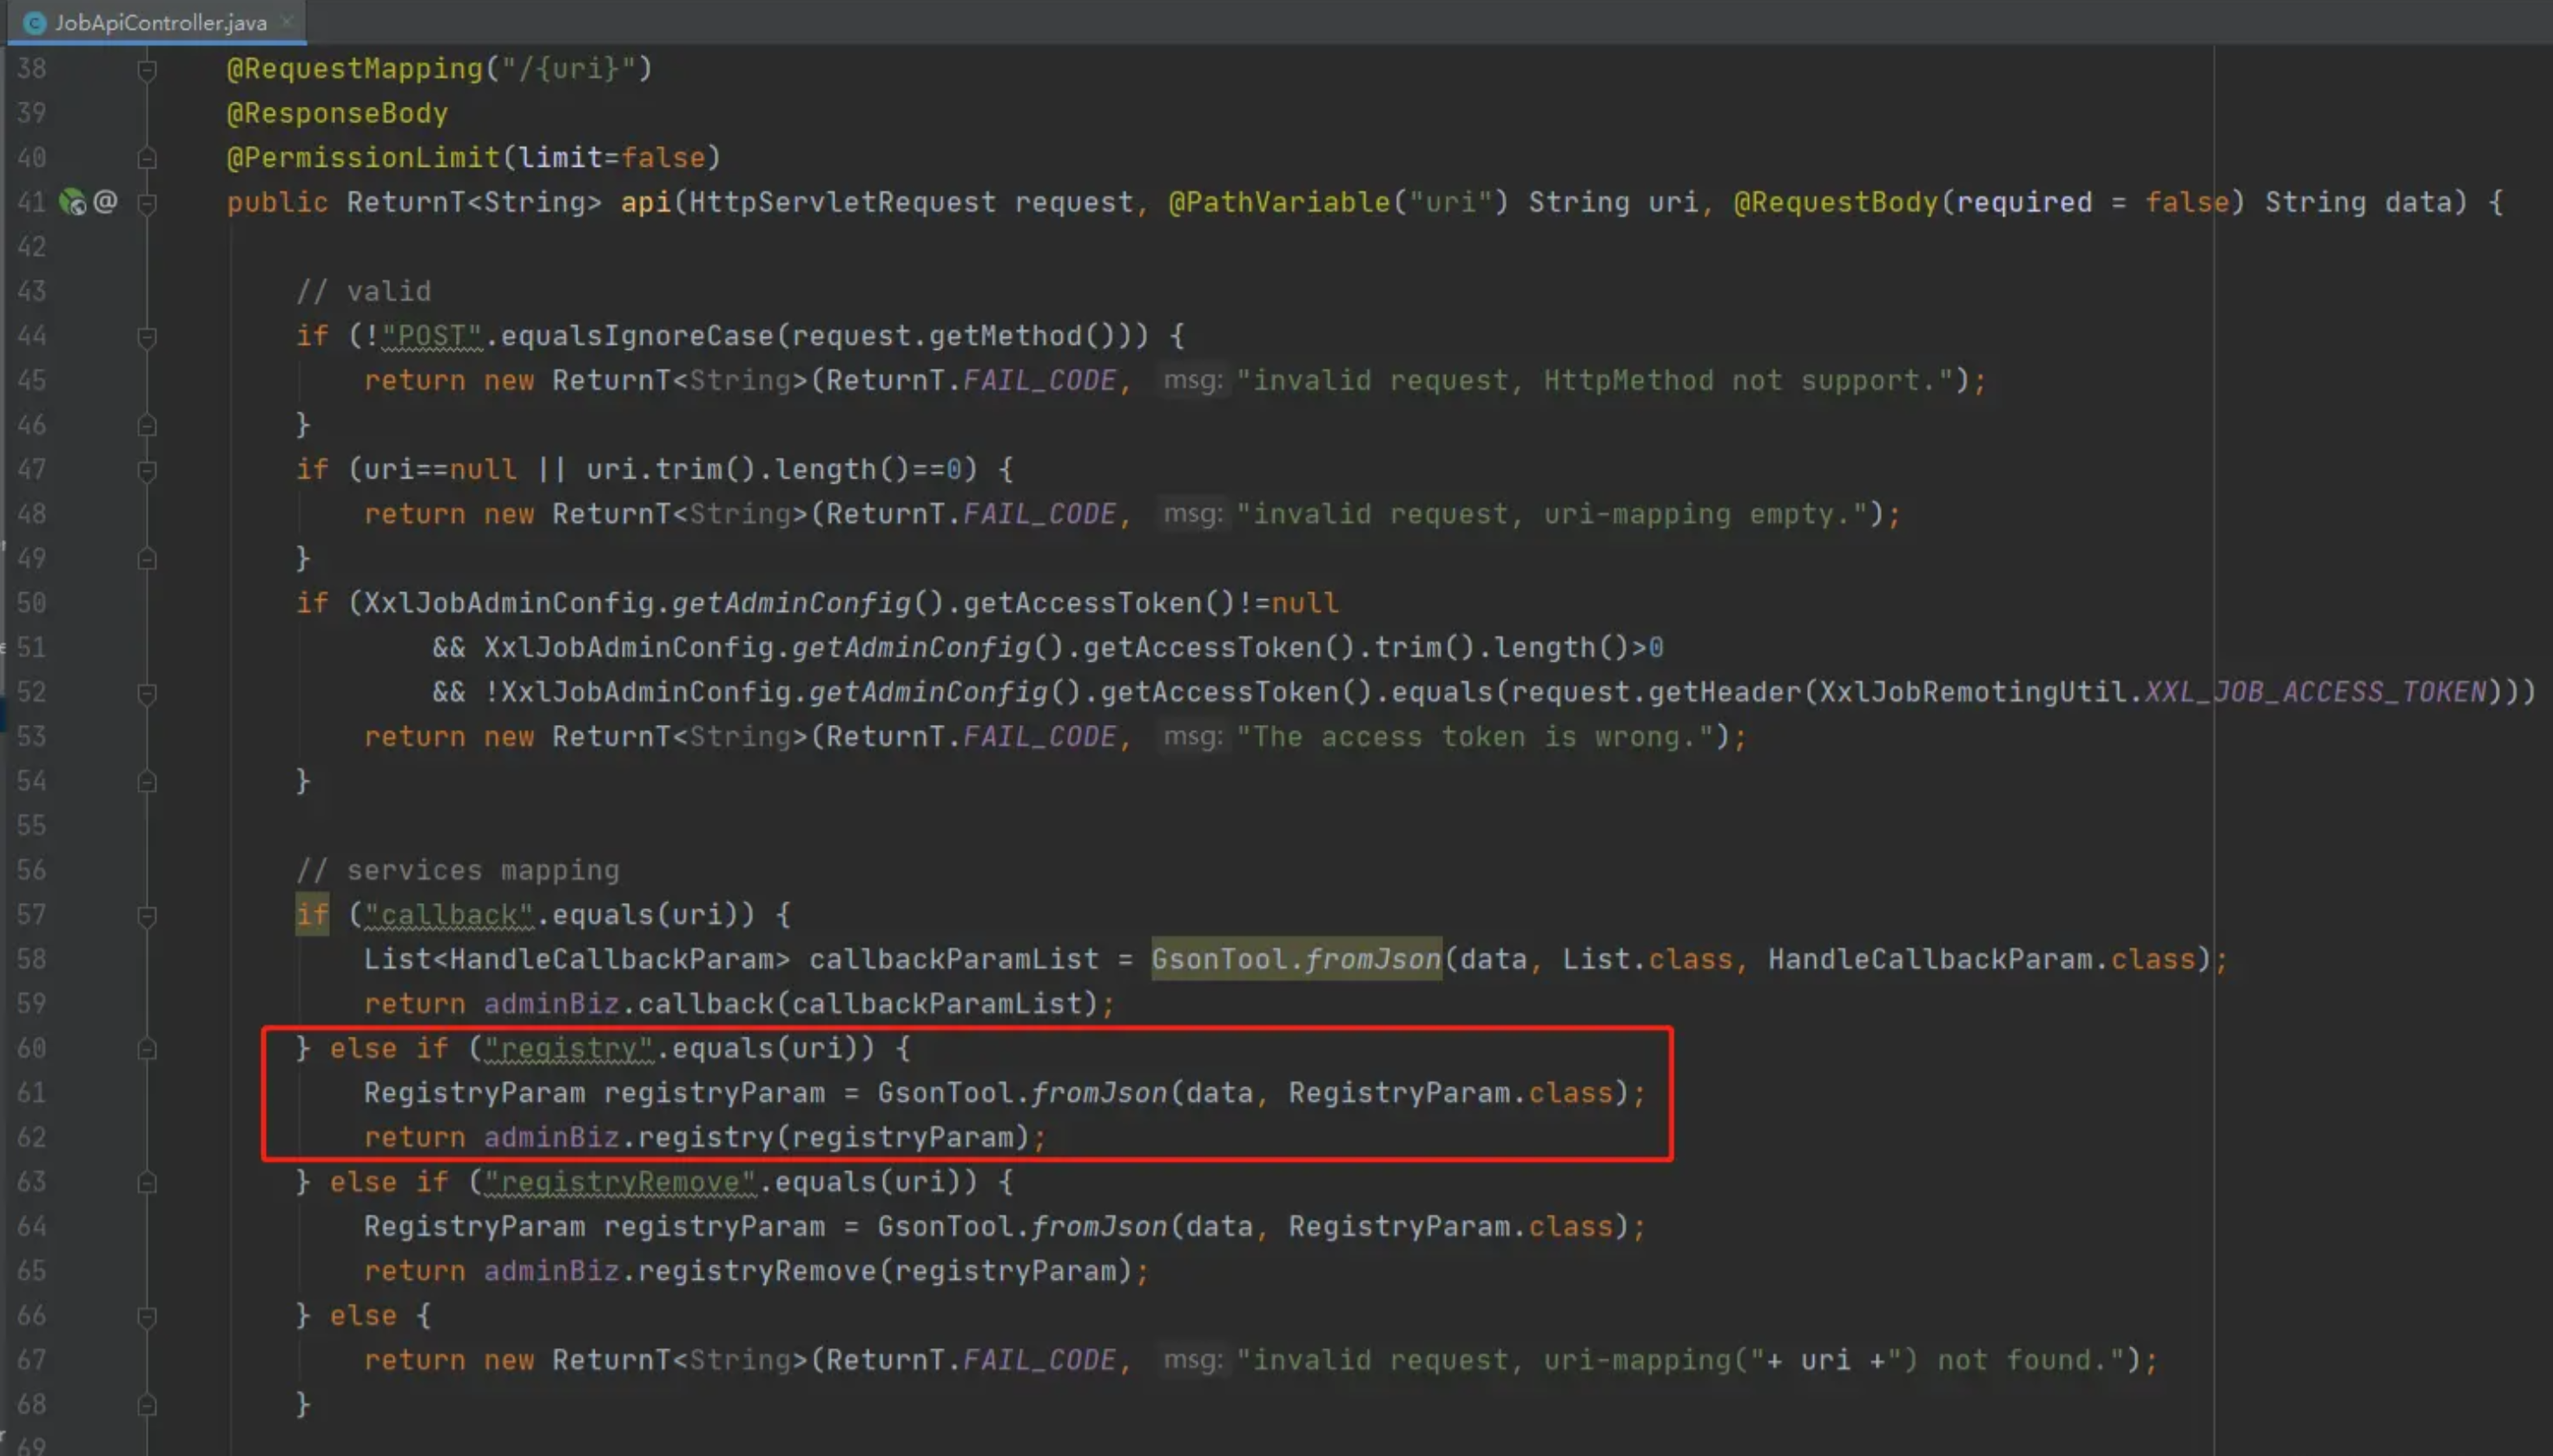Click the api method name on line 41
This screenshot has width=2553, height=1456.
tap(646, 202)
